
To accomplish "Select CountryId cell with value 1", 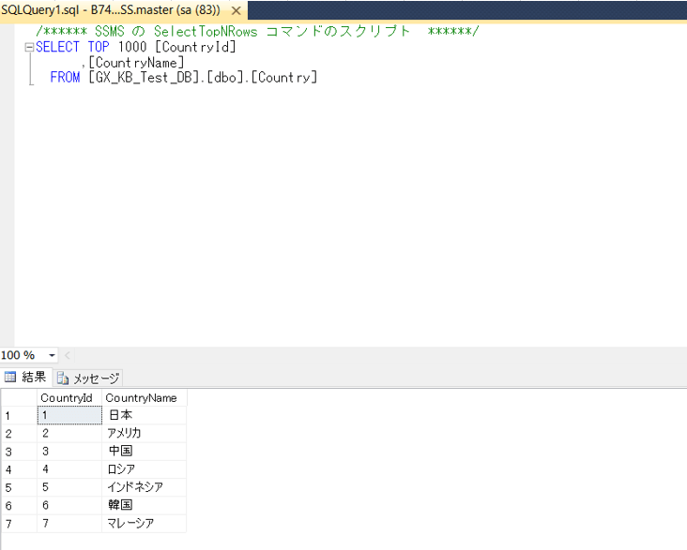I will pyautogui.click(x=69, y=415).
